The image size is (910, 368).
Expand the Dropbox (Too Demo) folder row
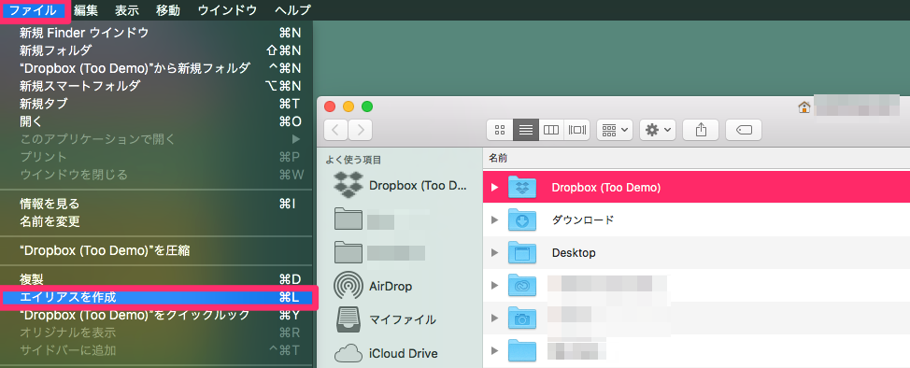[494, 187]
